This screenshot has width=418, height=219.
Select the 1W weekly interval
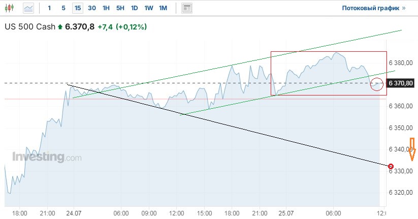pyautogui.click(x=148, y=8)
